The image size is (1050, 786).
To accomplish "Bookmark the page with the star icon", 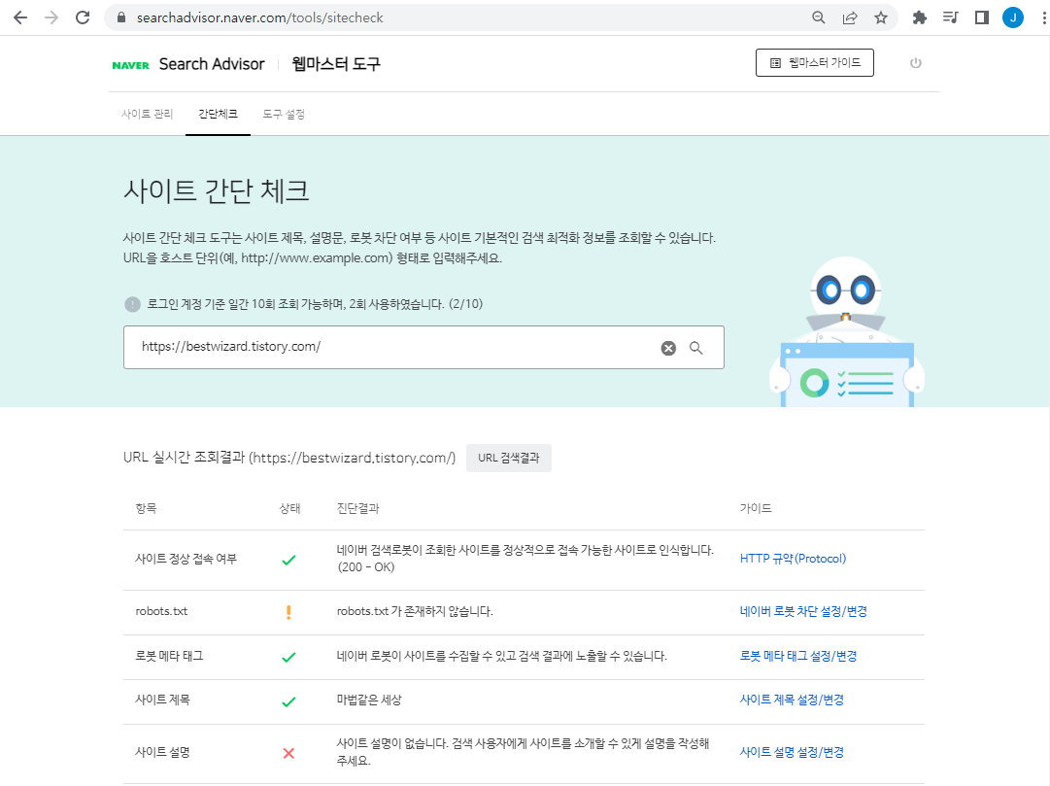I will coord(881,17).
